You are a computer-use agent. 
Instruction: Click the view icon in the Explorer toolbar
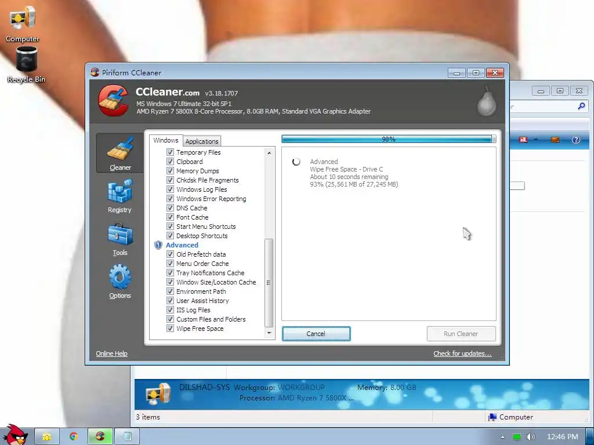click(x=523, y=140)
